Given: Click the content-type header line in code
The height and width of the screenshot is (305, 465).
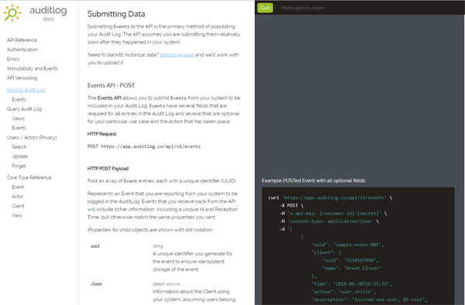Looking at the screenshot, I should (329, 221).
